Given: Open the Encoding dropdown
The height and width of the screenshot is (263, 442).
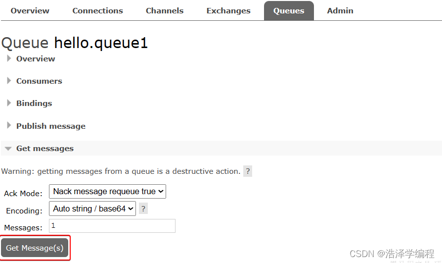Looking at the screenshot, I should click(x=92, y=209).
